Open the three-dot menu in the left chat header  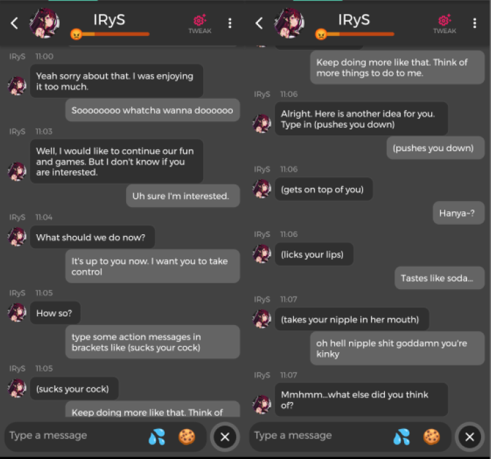[230, 23]
